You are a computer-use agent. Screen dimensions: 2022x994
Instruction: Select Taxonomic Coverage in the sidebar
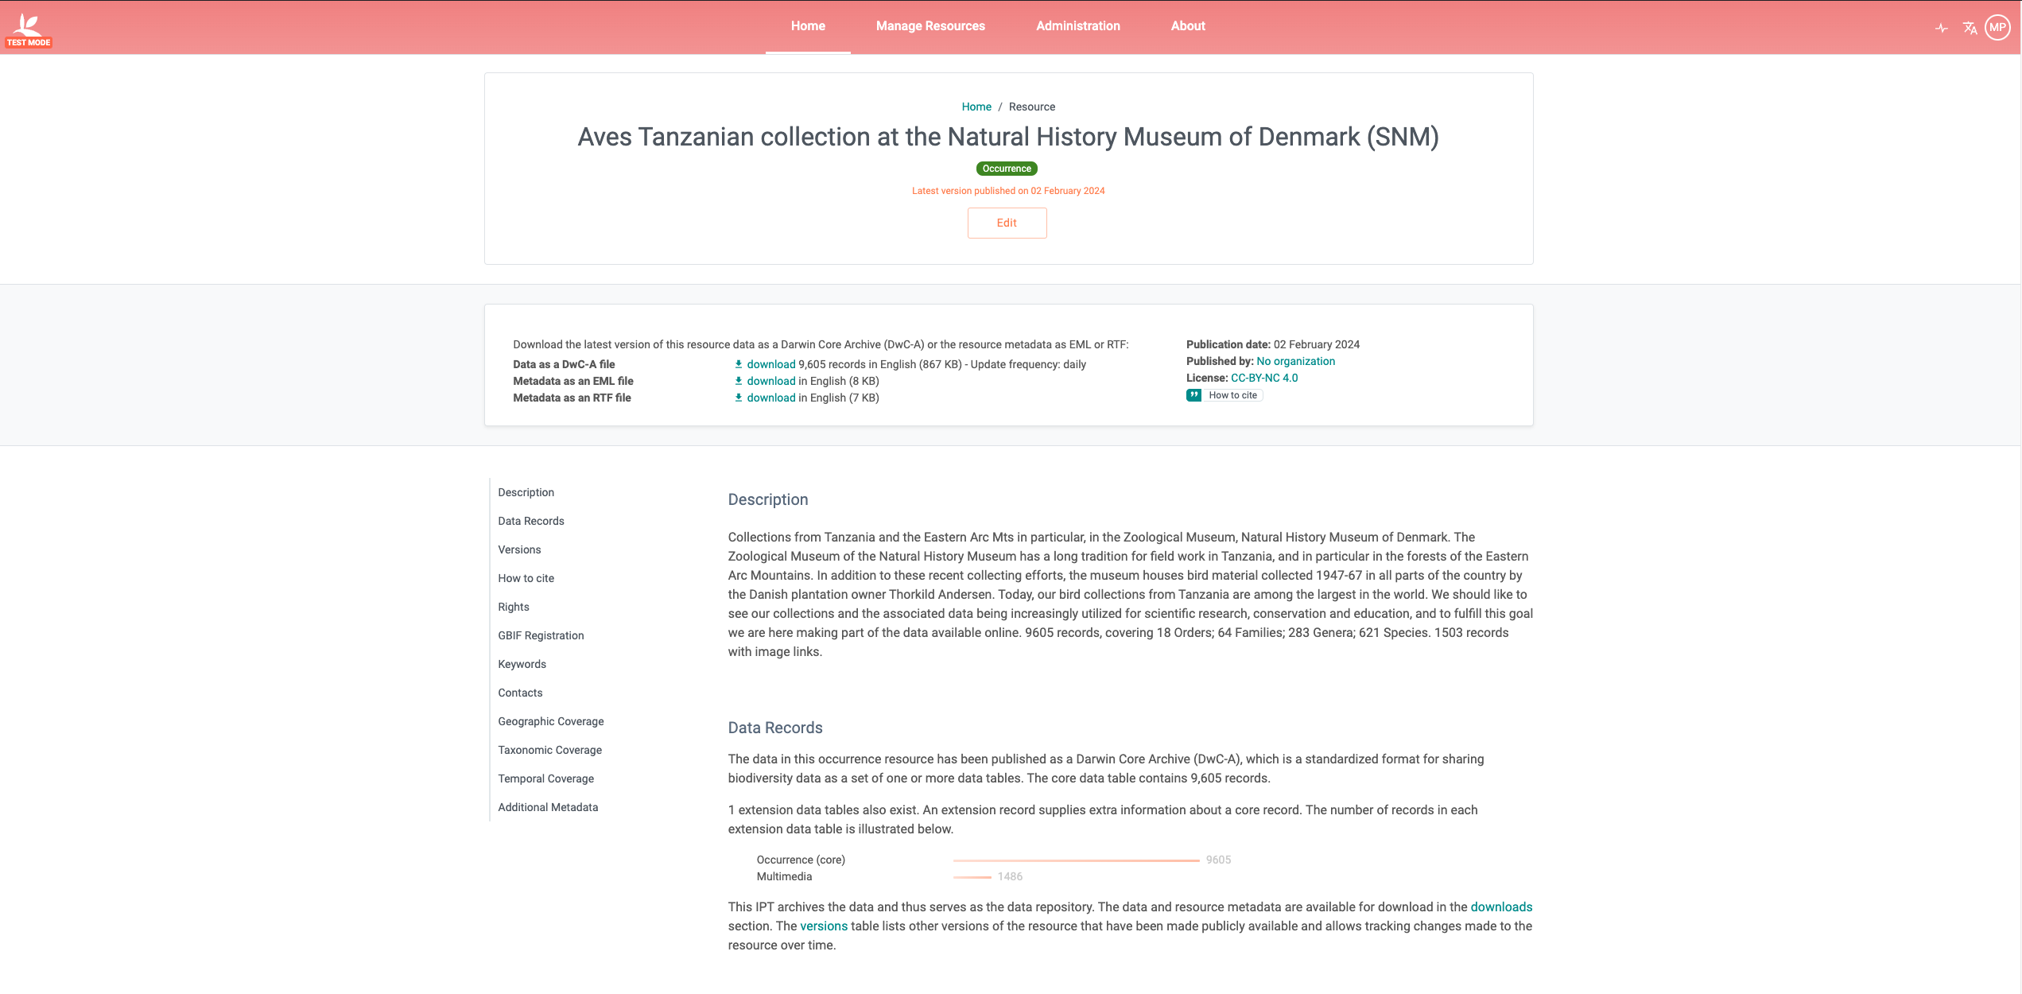click(549, 750)
